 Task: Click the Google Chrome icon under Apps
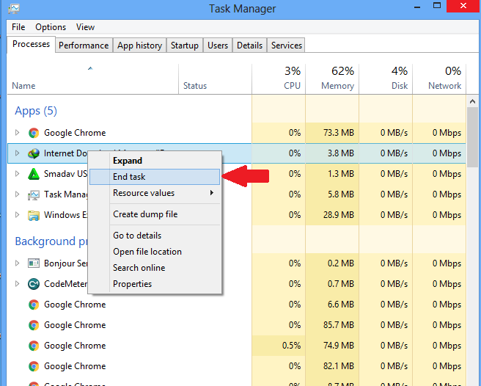[x=33, y=133]
